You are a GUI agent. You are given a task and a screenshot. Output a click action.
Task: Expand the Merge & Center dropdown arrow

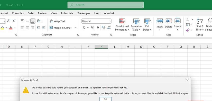(x=76, y=28)
